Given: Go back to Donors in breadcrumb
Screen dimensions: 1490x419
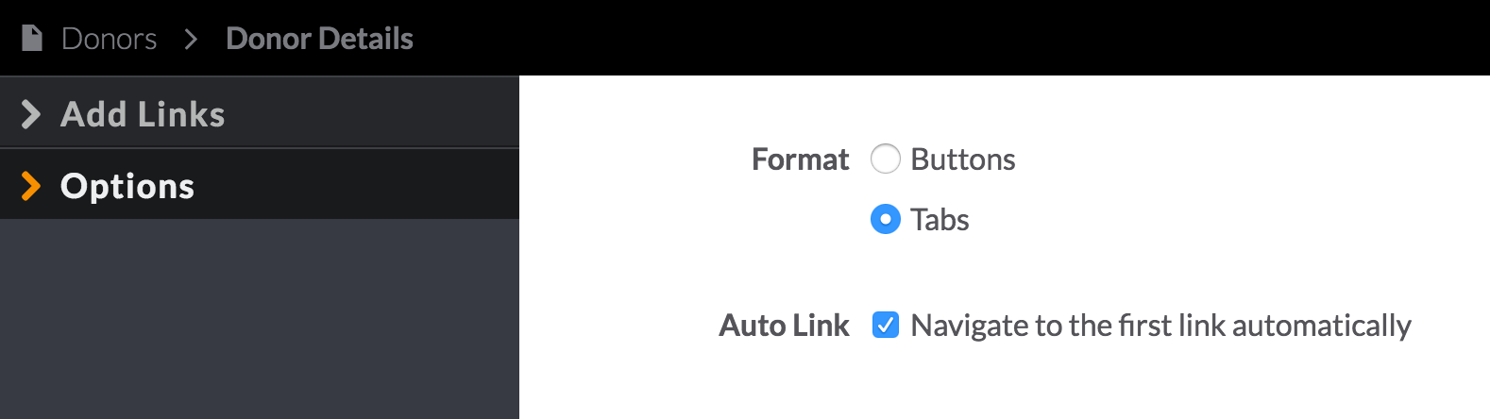Looking at the screenshot, I should pyautogui.click(x=109, y=39).
